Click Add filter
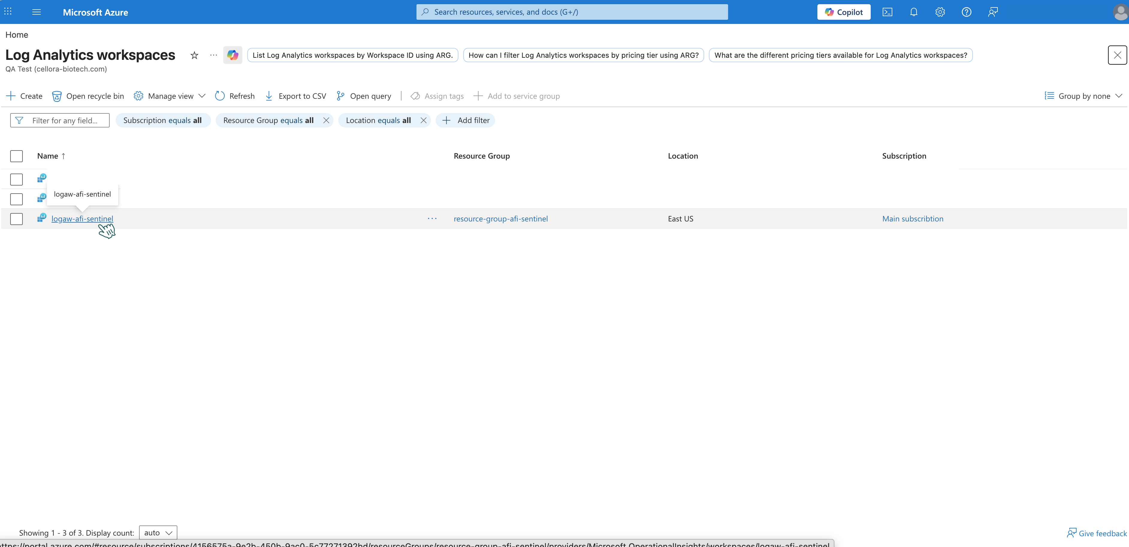1129x547 pixels. 465,120
